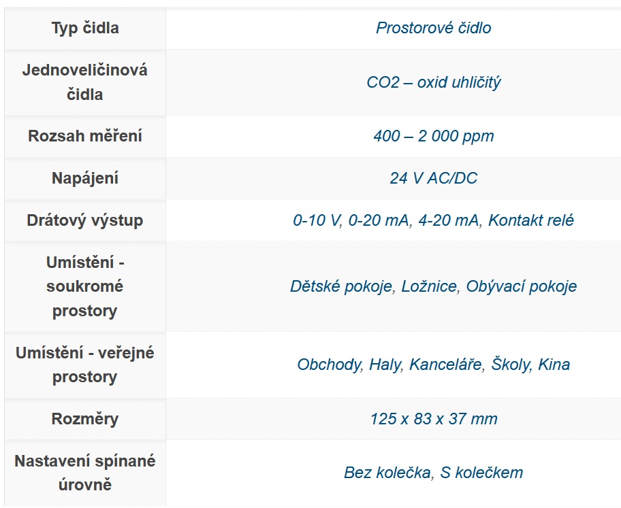Click the Dětské pokoje link
This screenshot has height=508, width=621.
point(341,286)
